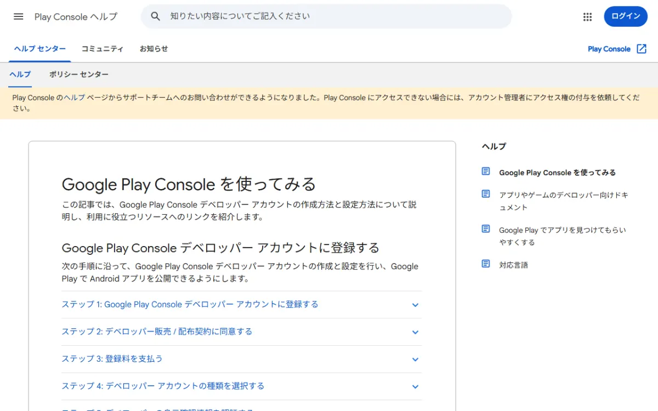Open sidebar link 対応言語

point(513,265)
